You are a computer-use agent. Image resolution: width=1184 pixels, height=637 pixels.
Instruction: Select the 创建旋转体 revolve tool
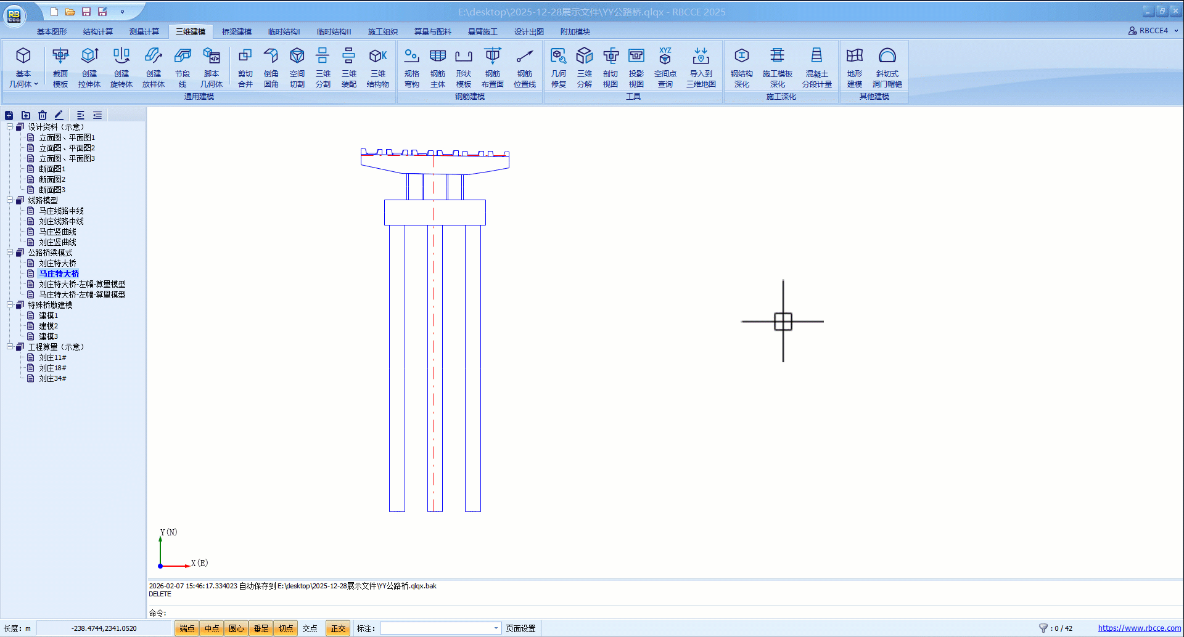(x=121, y=67)
